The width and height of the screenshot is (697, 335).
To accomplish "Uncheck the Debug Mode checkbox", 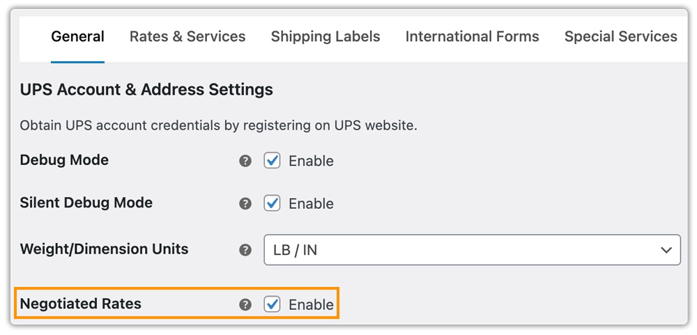I will point(272,161).
